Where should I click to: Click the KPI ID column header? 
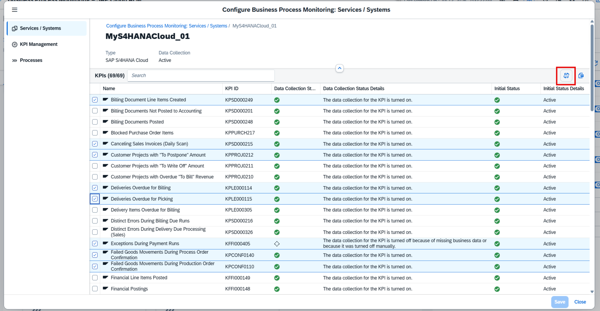[247, 89]
